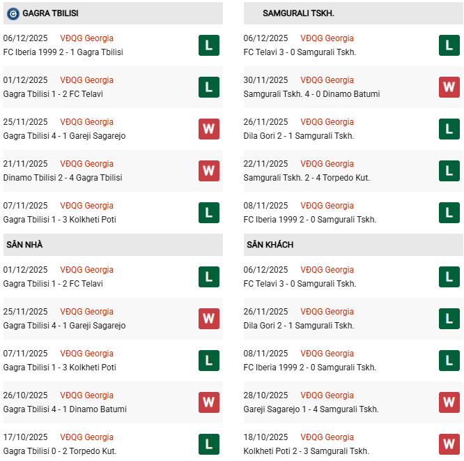Click the date 22/11/2025 in the Samgurali list

tap(265, 164)
